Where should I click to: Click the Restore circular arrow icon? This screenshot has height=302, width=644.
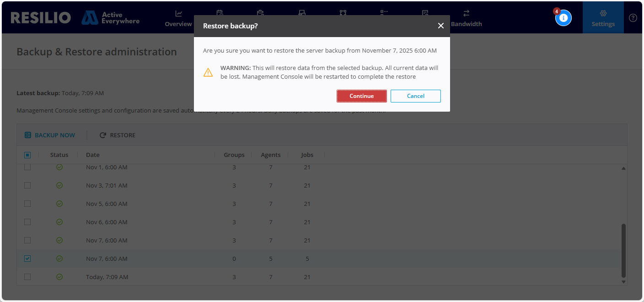103,135
